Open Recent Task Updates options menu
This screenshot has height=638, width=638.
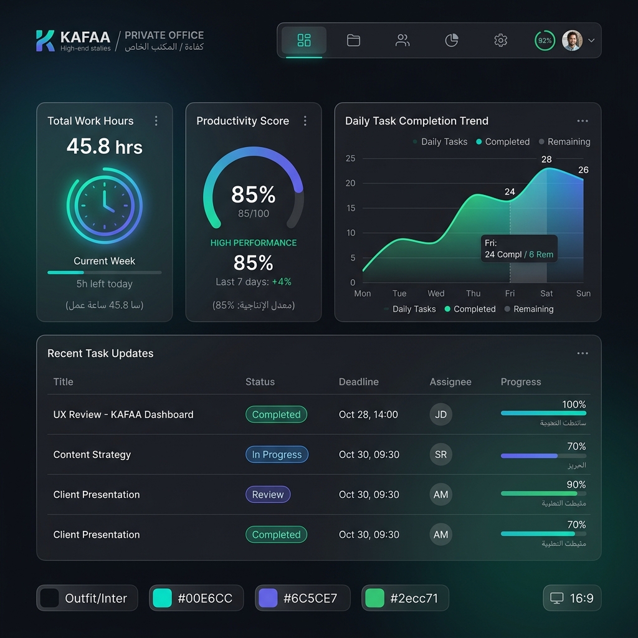583,353
